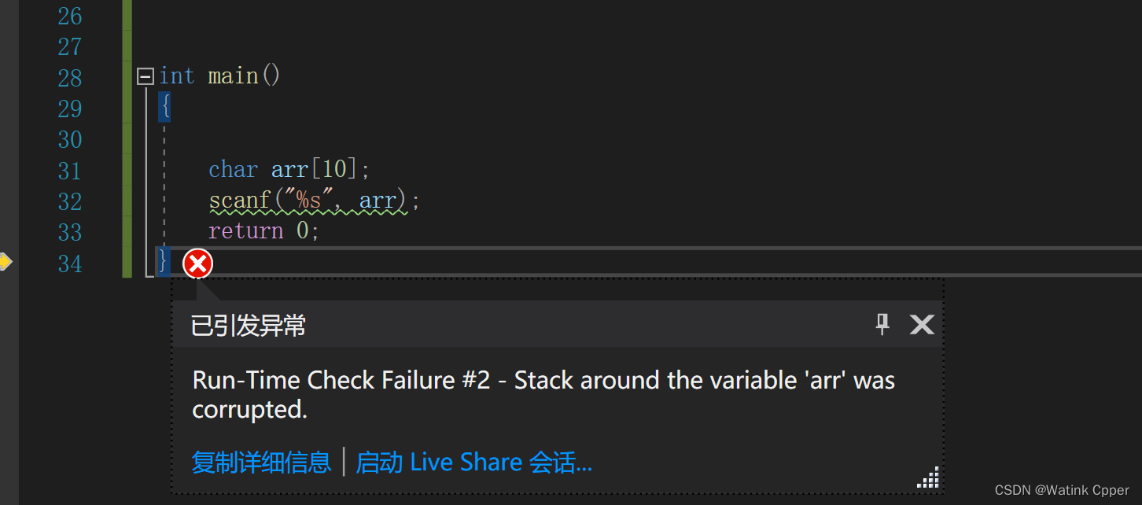This screenshot has width=1142, height=505.
Task: Copy exception details link
Action: (261, 462)
